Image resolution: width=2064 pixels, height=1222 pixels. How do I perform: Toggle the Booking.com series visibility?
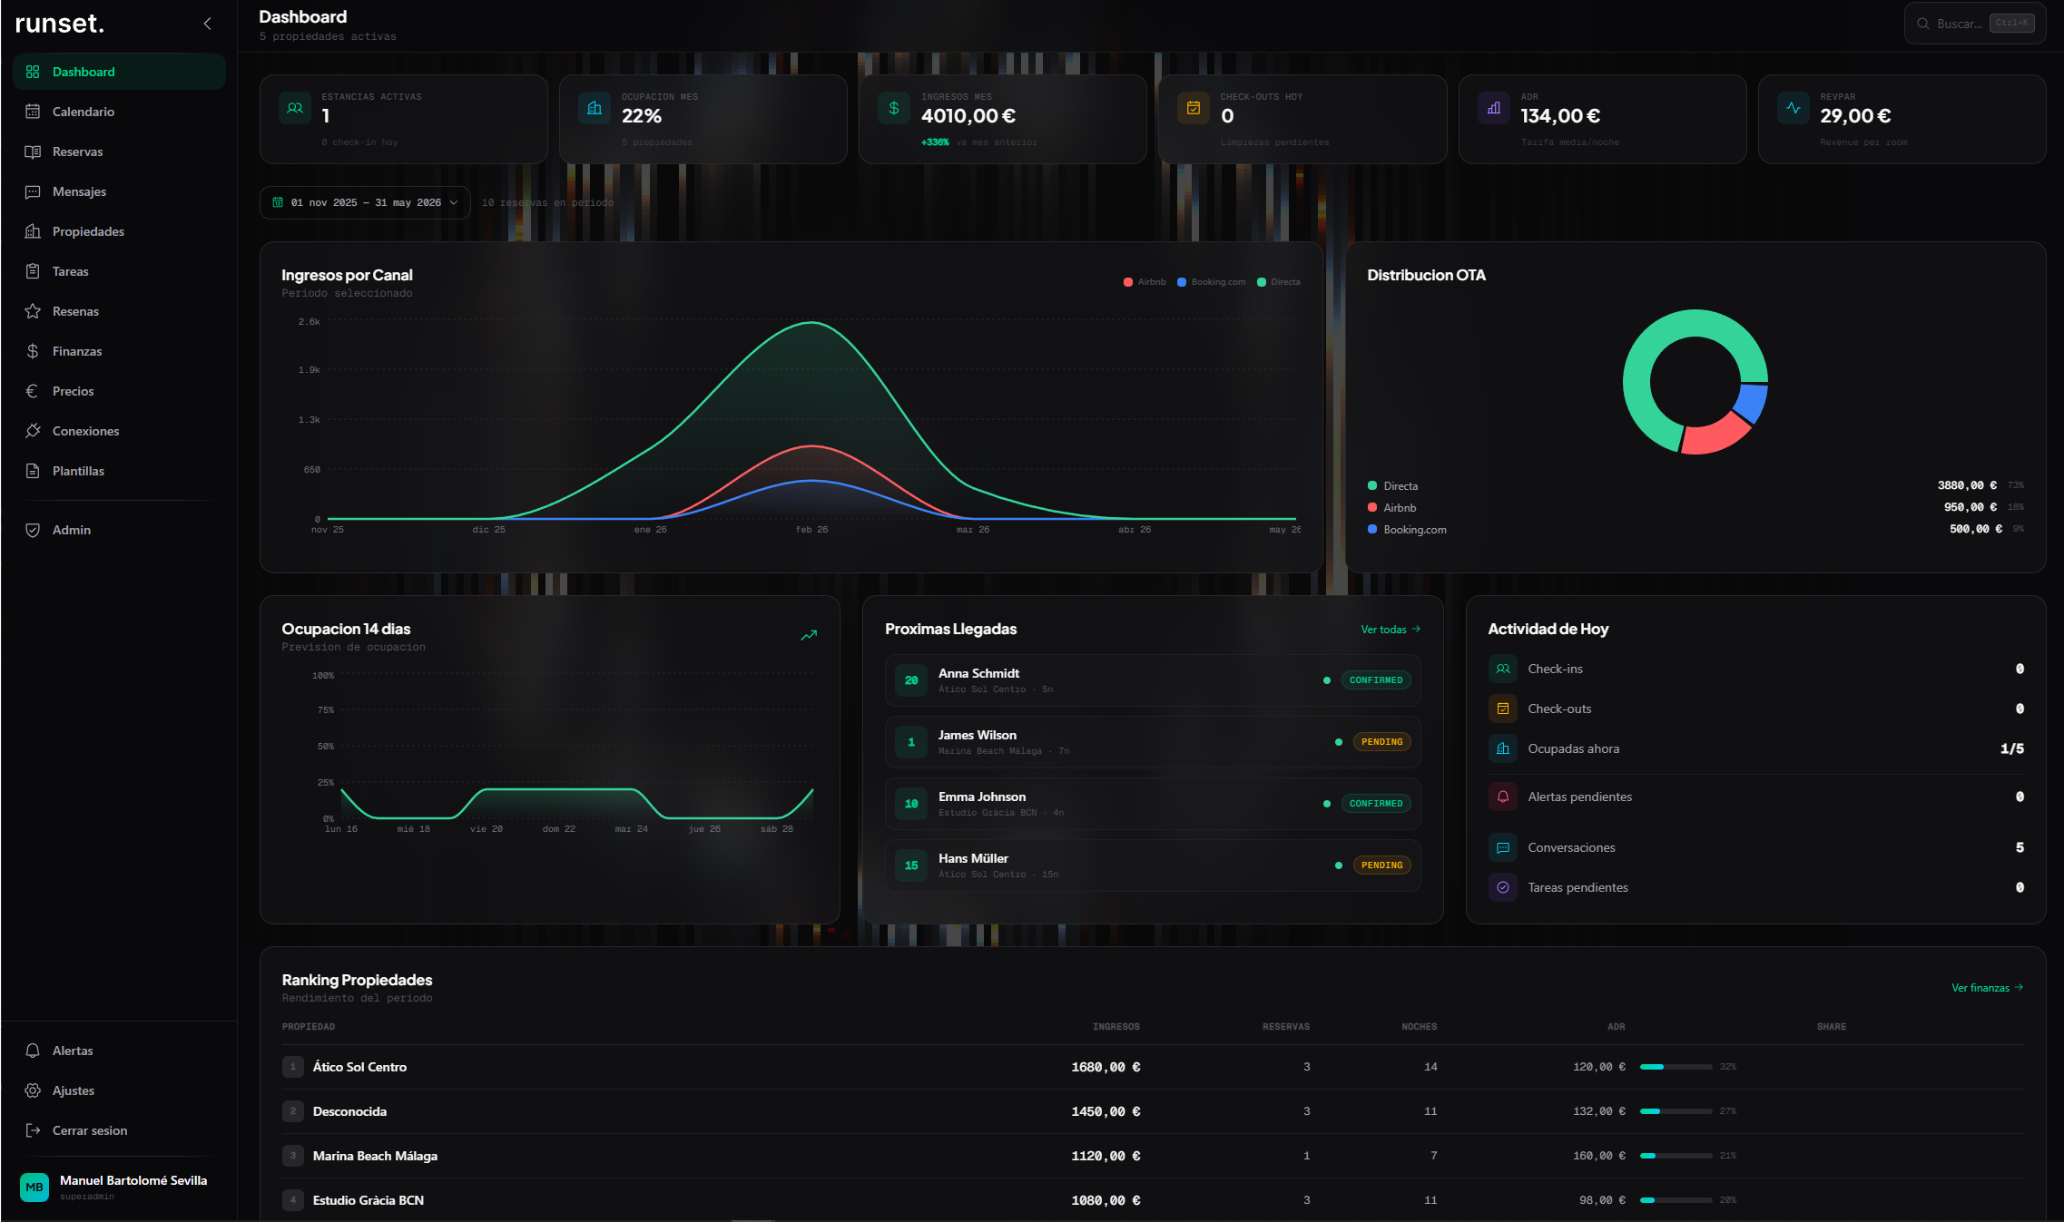click(x=1211, y=282)
